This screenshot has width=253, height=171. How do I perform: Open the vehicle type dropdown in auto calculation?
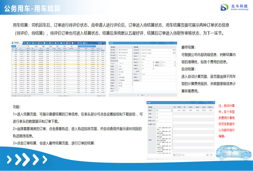point(164,110)
